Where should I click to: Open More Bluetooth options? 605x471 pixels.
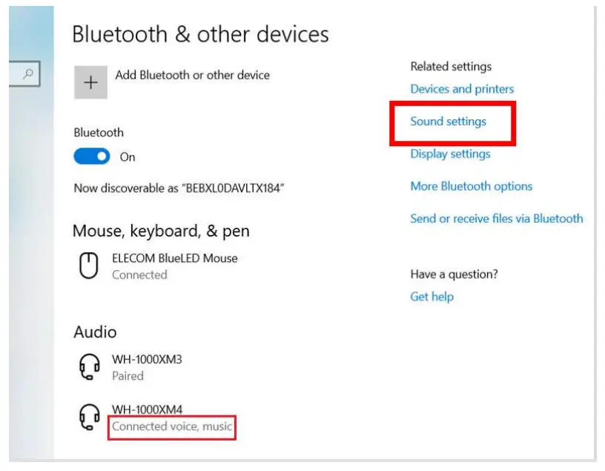pyautogui.click(x=471, y=186)
